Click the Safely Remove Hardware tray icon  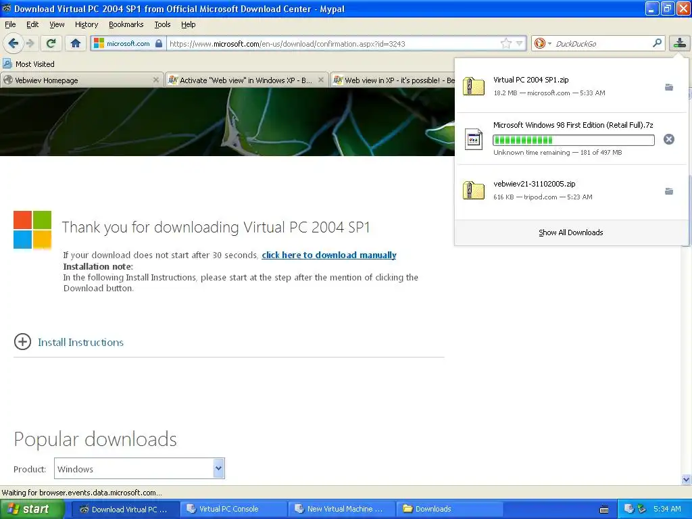tap(642, 509)
